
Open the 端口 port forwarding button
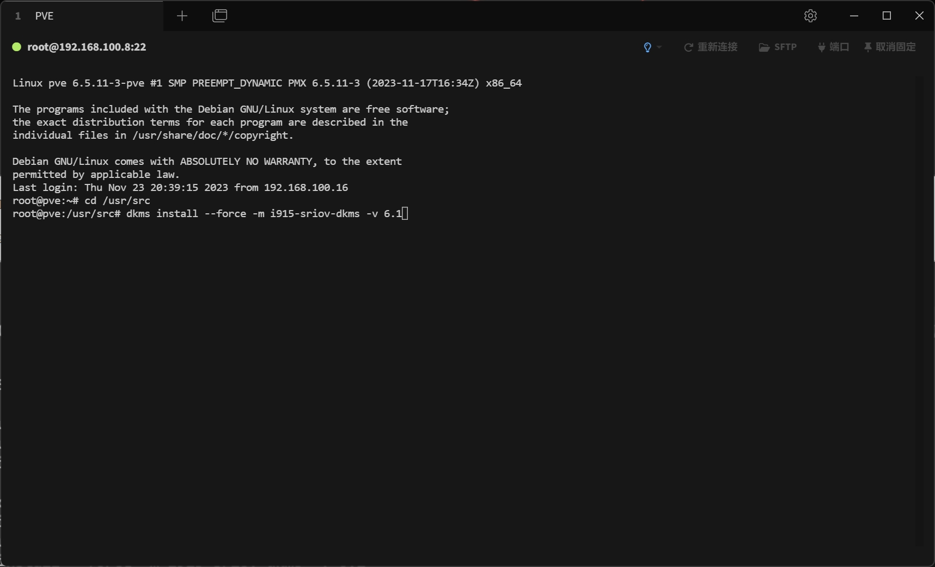(833, 47)
